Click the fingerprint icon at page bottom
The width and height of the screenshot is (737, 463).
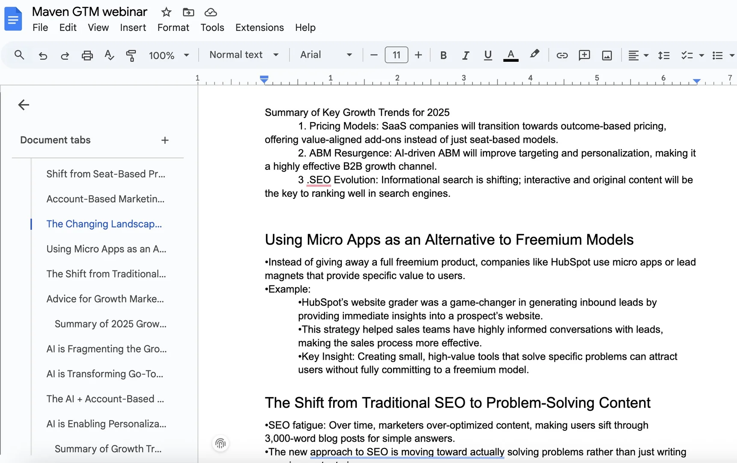coord(221,443)
